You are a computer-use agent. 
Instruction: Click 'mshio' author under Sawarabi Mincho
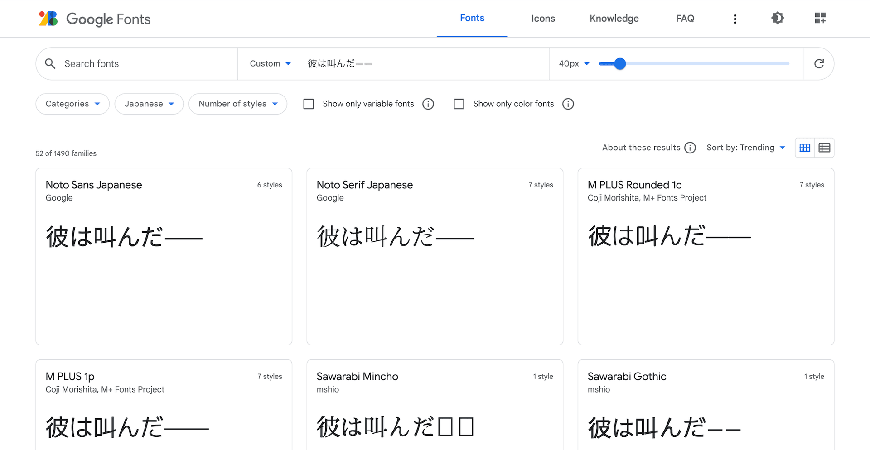pyautogui.click(x=328, y=389)
